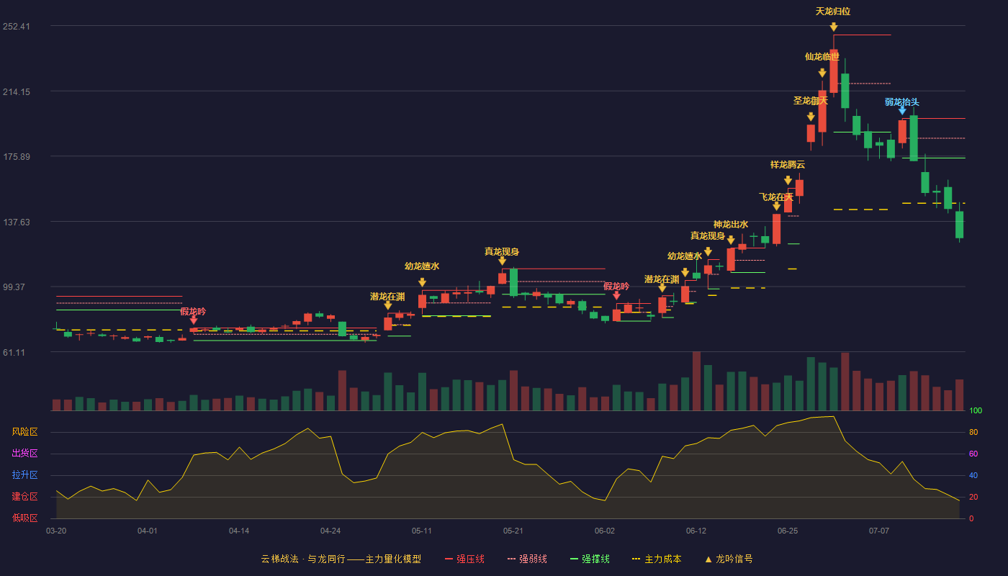Click the 圣龙御天 signal arrow
Image resolution: width=1008 pixels, height=576 pixels.
[811, 117]
